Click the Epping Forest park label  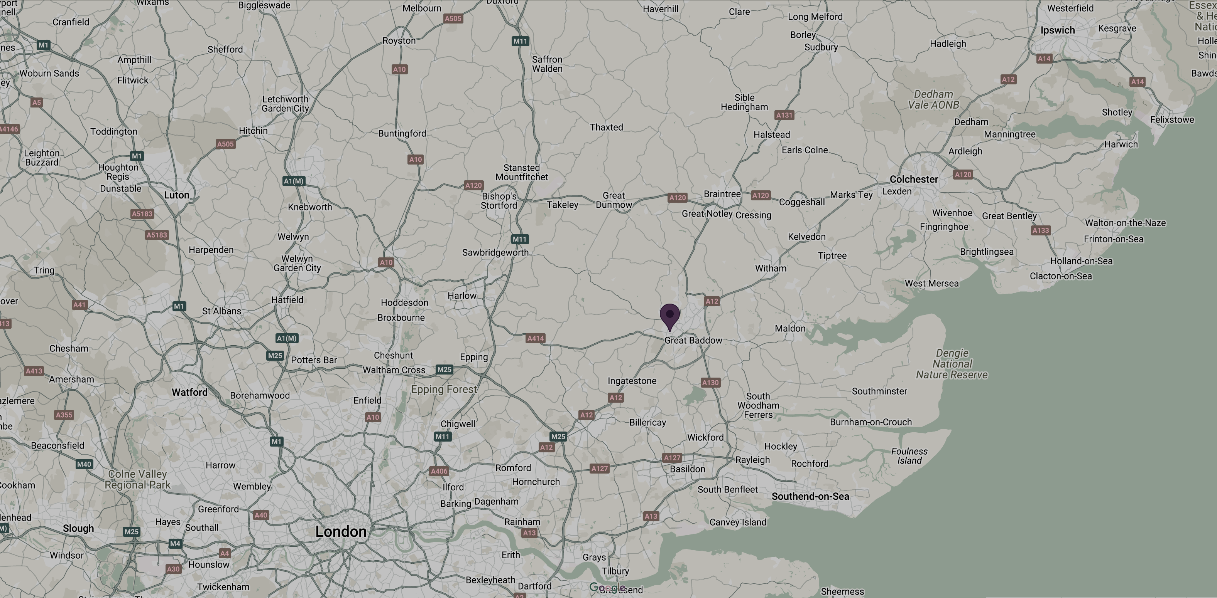[444, 390]
